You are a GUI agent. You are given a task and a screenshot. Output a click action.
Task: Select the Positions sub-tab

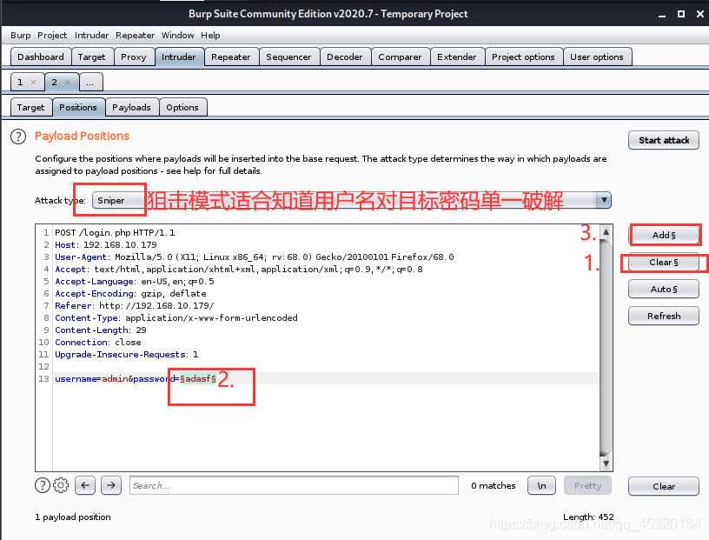pyautogui.click(x=78, y=107)
